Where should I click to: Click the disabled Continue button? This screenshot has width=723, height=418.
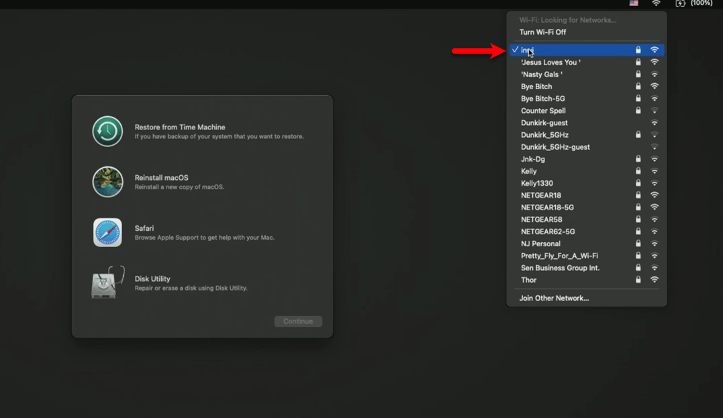pos(298,321)
